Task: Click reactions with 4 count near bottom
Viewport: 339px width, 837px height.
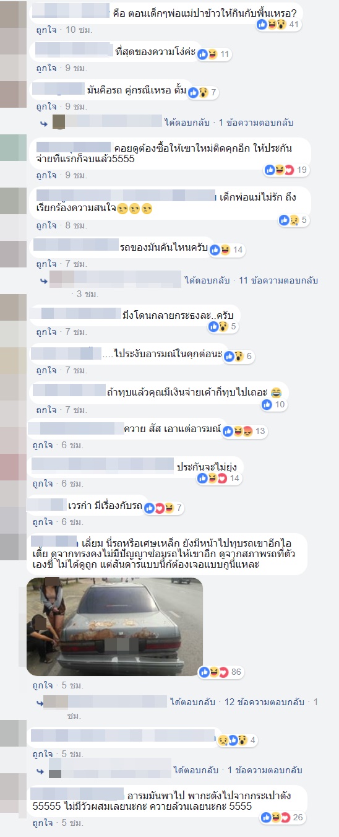Action: point(236,740)
